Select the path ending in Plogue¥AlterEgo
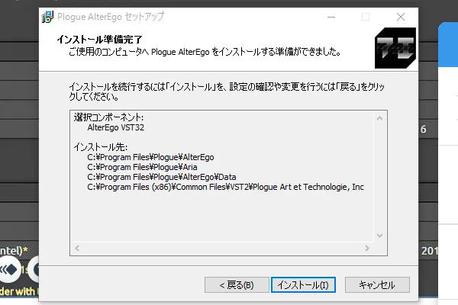Screen dimensions: 458x305 point(150,157)
